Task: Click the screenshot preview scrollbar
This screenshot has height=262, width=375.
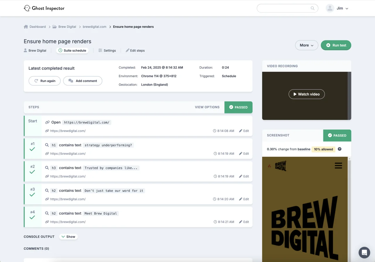Action: (349, 209)
